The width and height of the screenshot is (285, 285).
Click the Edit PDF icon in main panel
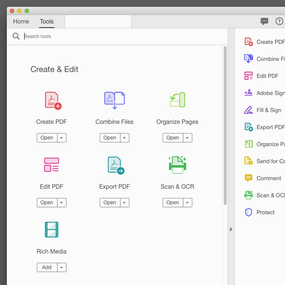51,165
